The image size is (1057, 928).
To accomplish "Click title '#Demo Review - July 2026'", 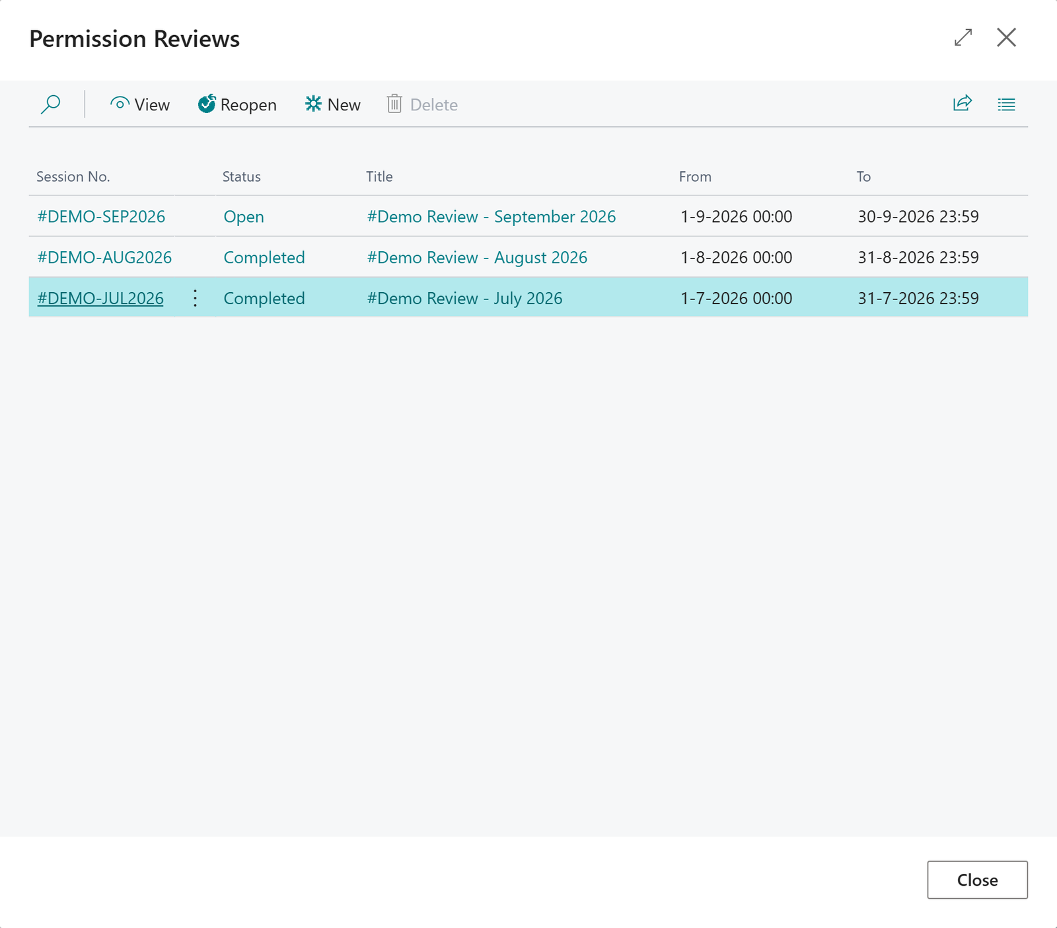I will [x=465, y=299].
